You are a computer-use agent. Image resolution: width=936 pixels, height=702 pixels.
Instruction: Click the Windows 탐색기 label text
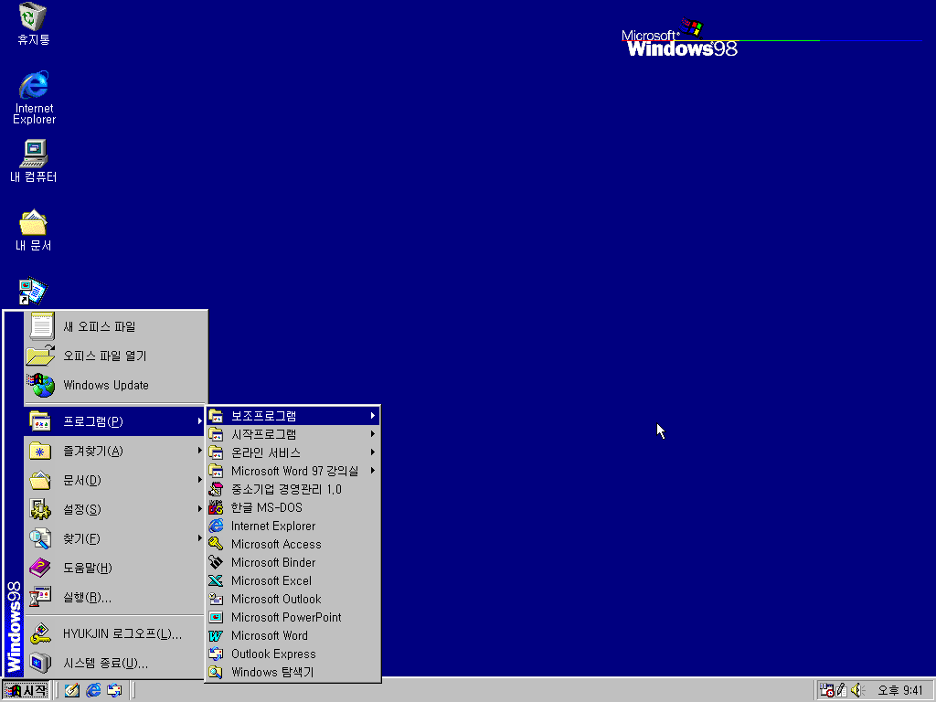pos(272,672)
